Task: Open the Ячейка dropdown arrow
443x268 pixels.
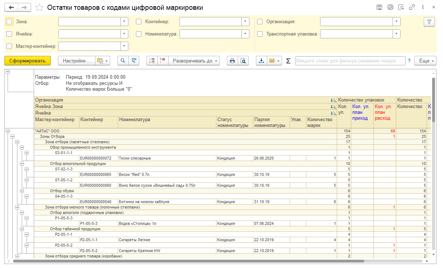Action: point(124,34)
